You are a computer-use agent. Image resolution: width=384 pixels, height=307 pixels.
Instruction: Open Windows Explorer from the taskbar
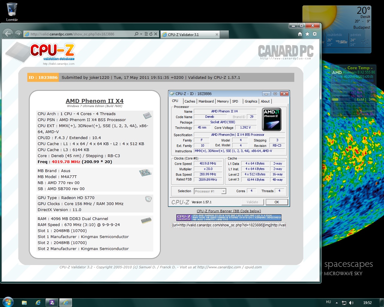pos(24,303)
